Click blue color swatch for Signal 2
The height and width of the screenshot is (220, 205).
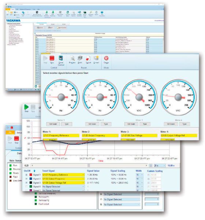point(31,179)
